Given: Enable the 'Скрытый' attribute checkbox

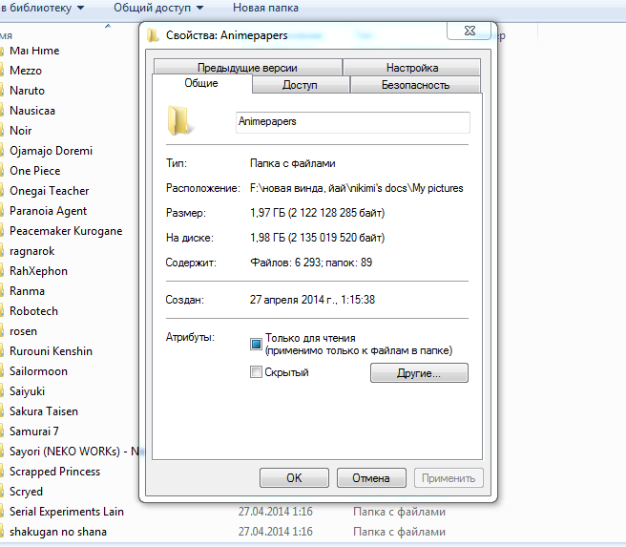Looking at the screenshot, I should (256, 372).
